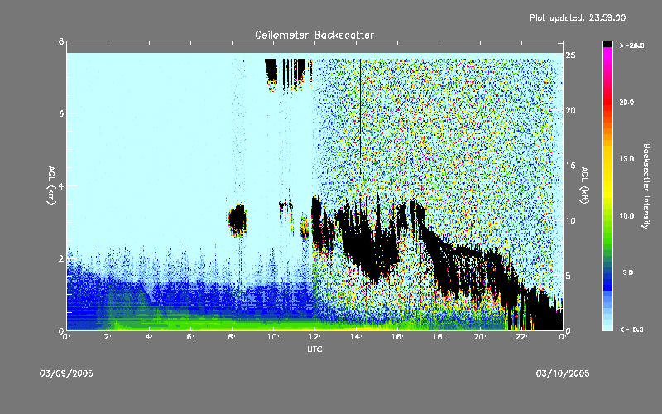Click the end date "03/10/2005"
This screenshot has height=414, width=662.
click(563, 373)
